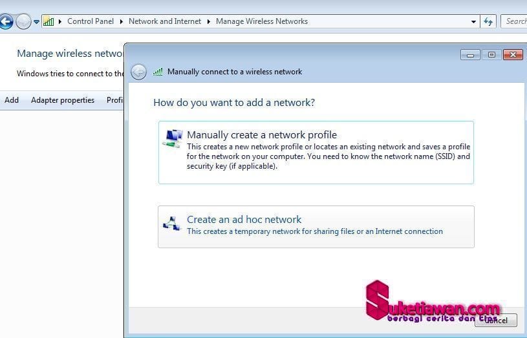This screenshot has height=338, width=527.
Task: Open the address bar history dropdown
Action: [x=474, y=21]
